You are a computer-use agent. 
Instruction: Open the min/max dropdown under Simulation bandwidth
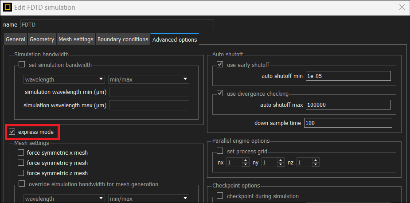(x=148, y=79)
